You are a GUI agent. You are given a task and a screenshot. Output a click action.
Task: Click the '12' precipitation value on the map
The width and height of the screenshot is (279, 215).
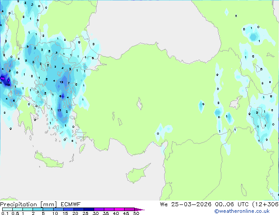(61, 82)
